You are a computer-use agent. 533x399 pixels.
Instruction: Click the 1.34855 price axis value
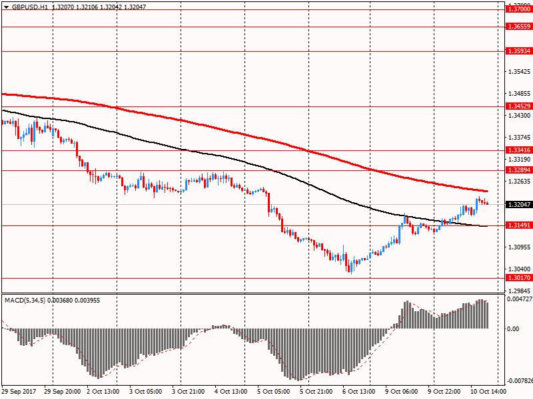click(x=520, y=93)
